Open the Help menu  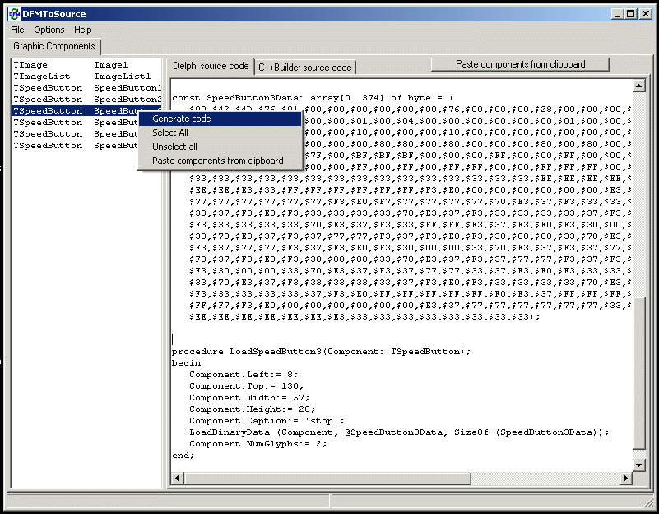(x=83, y=30)
